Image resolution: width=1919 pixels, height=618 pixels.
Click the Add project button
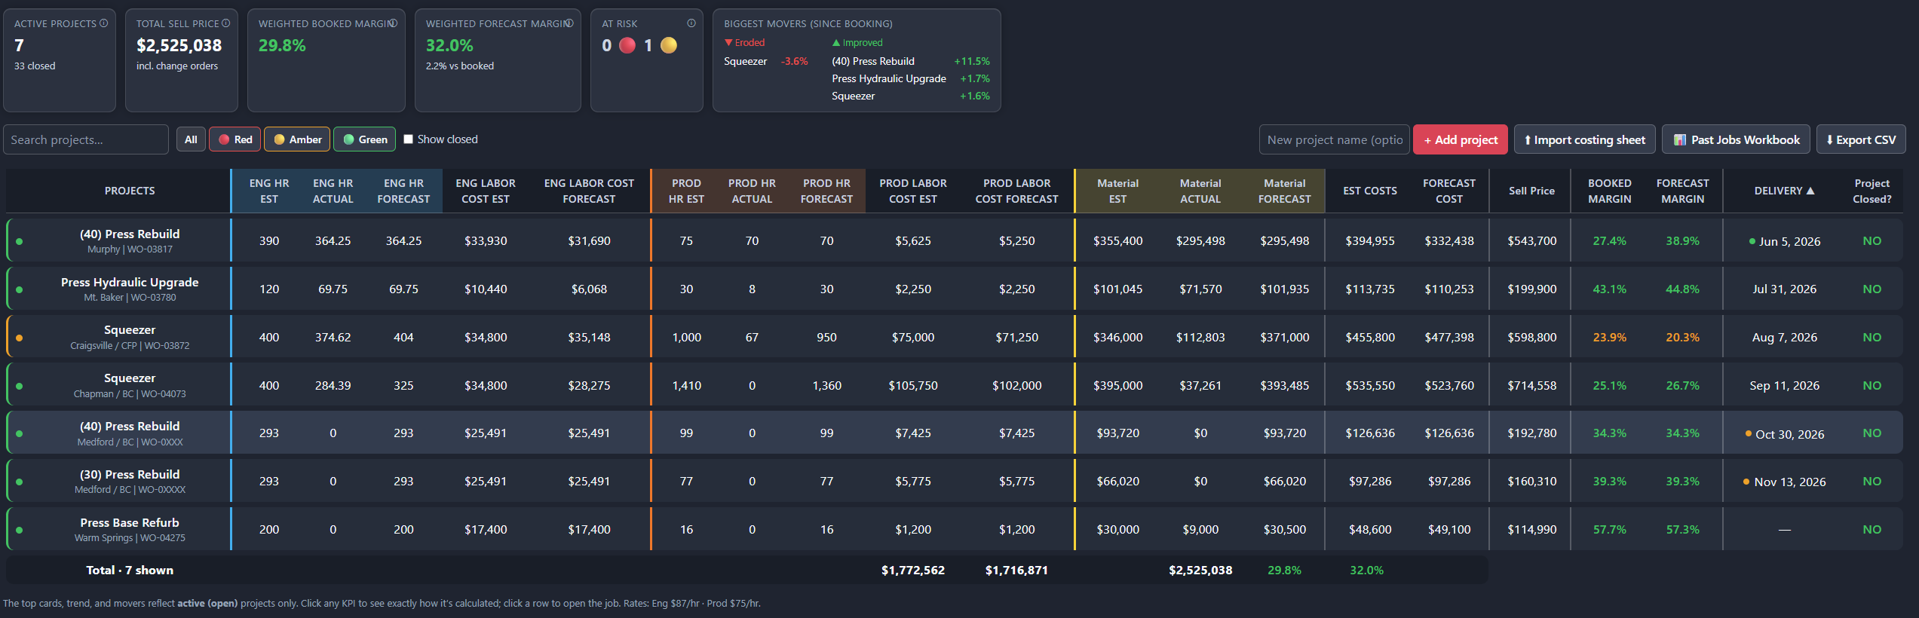(x=1461, y=139)
